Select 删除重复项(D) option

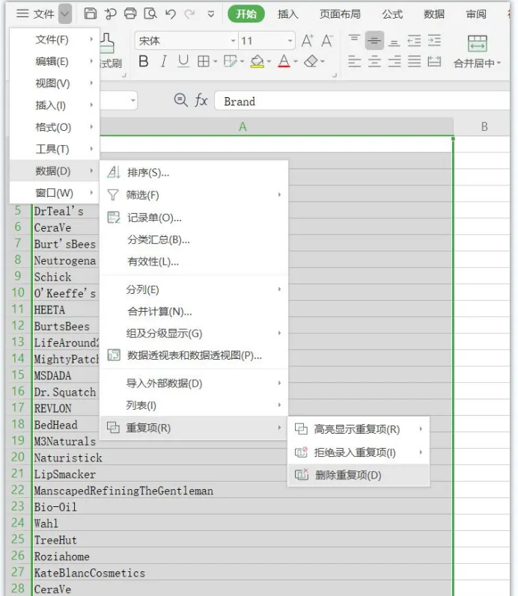(x=359, y=475)
